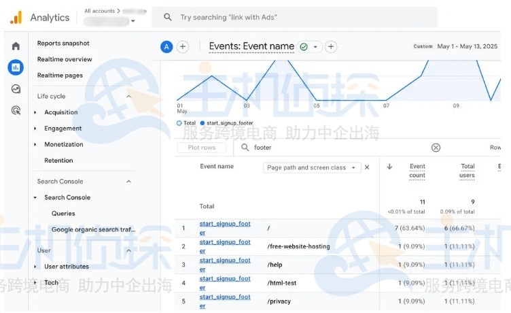511x313 pixels.
Task: Click the sort arrow by Event count
Action: click(x=389, y=167)
